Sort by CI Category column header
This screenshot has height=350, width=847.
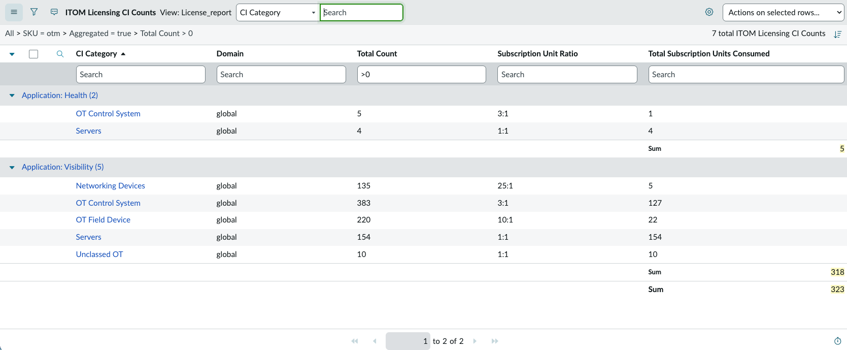(x=96, y=54)
